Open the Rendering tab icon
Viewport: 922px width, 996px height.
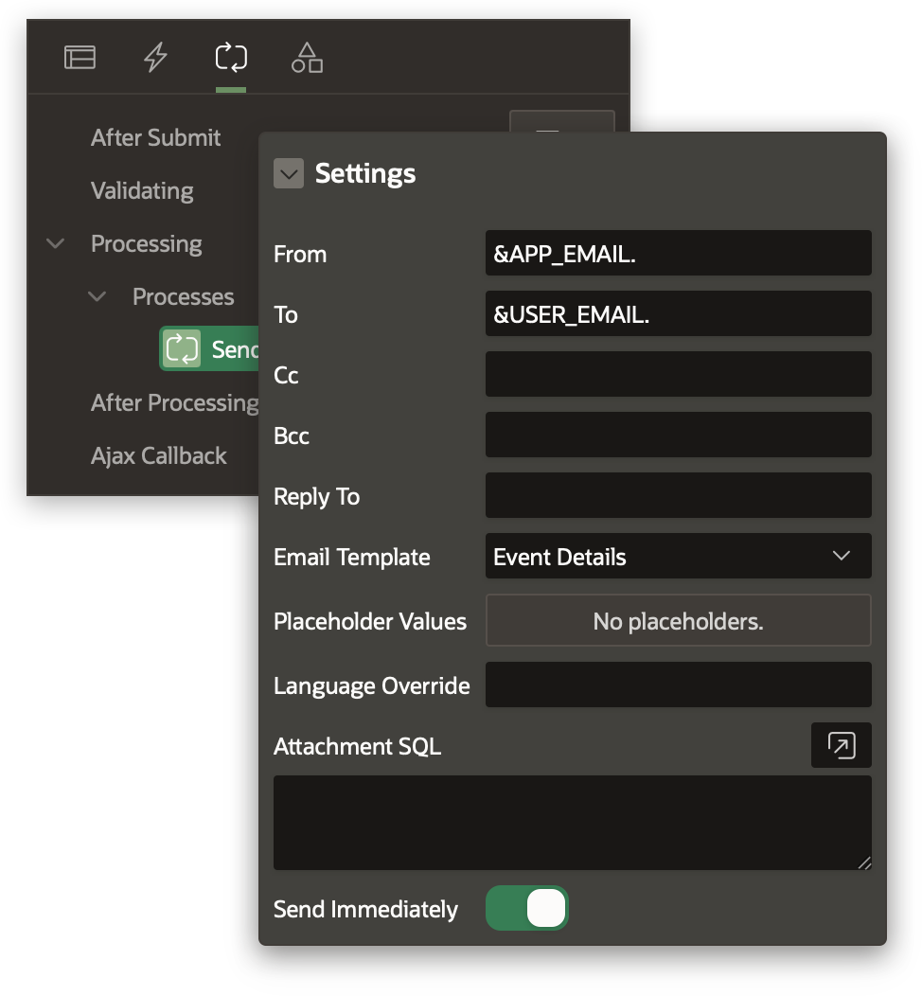pos(80,58)
